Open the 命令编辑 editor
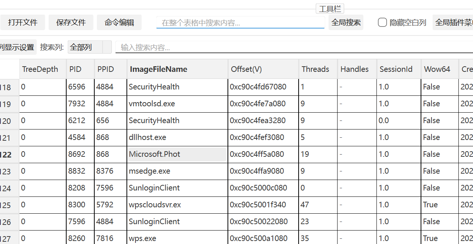The image size is (473, 244). tap(119, 22)
